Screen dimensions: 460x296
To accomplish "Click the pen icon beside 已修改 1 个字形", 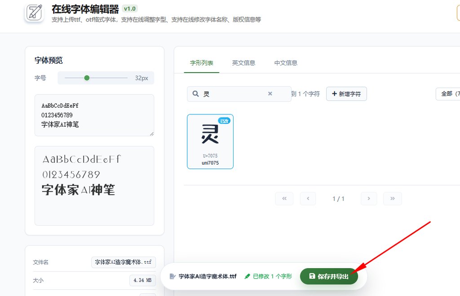I will [248, 277].
